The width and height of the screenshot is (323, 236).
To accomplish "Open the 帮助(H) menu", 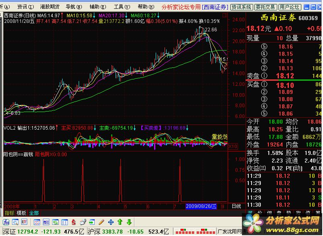I will (146, 7).
